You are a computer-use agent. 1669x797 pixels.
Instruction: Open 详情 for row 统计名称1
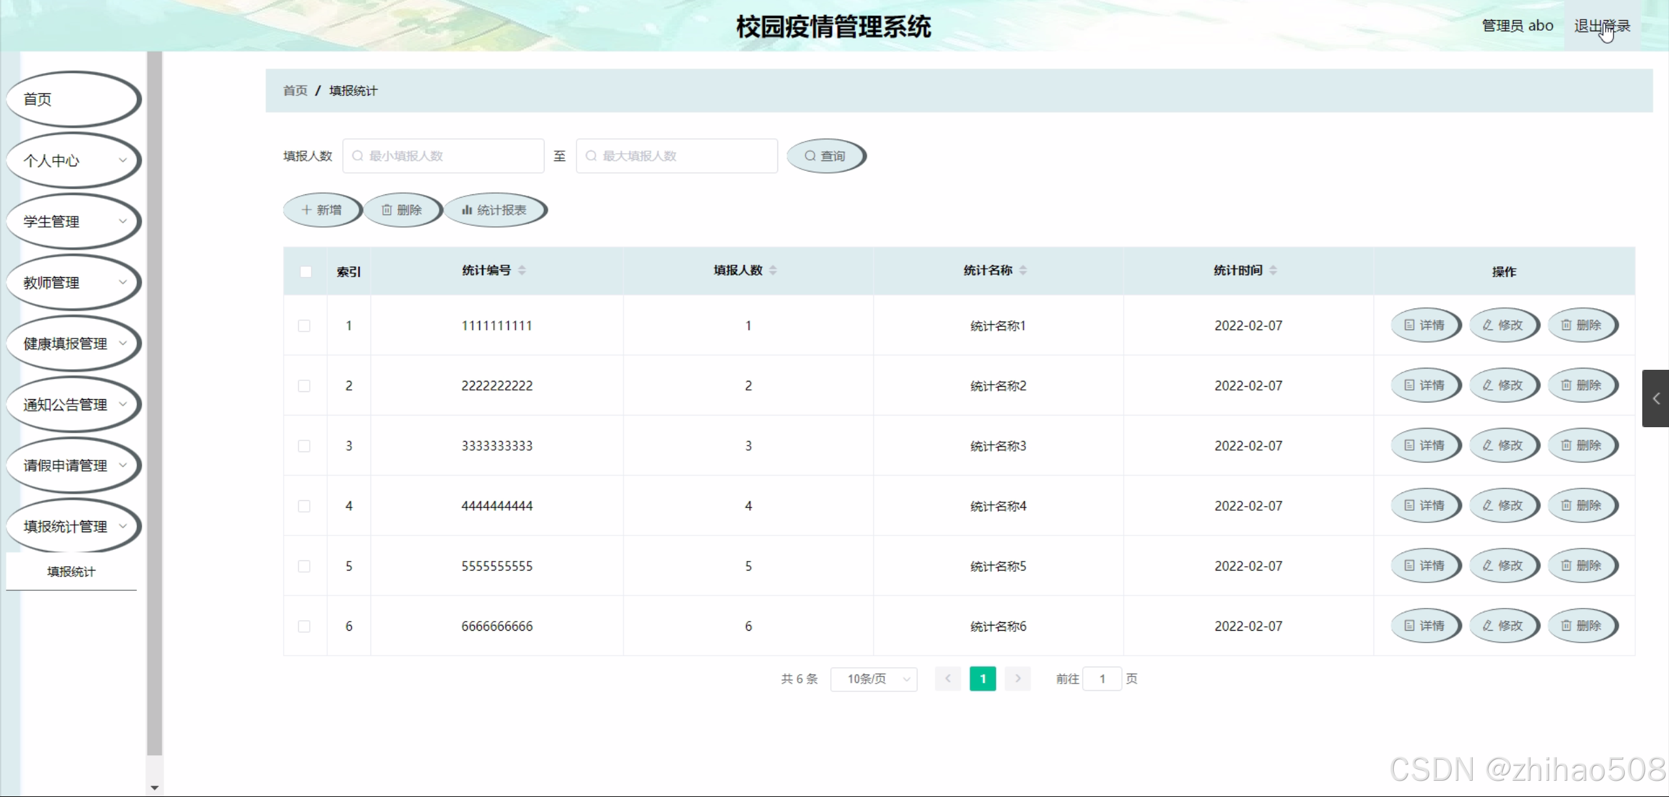pyautogui.click(x=1425, y=325)
